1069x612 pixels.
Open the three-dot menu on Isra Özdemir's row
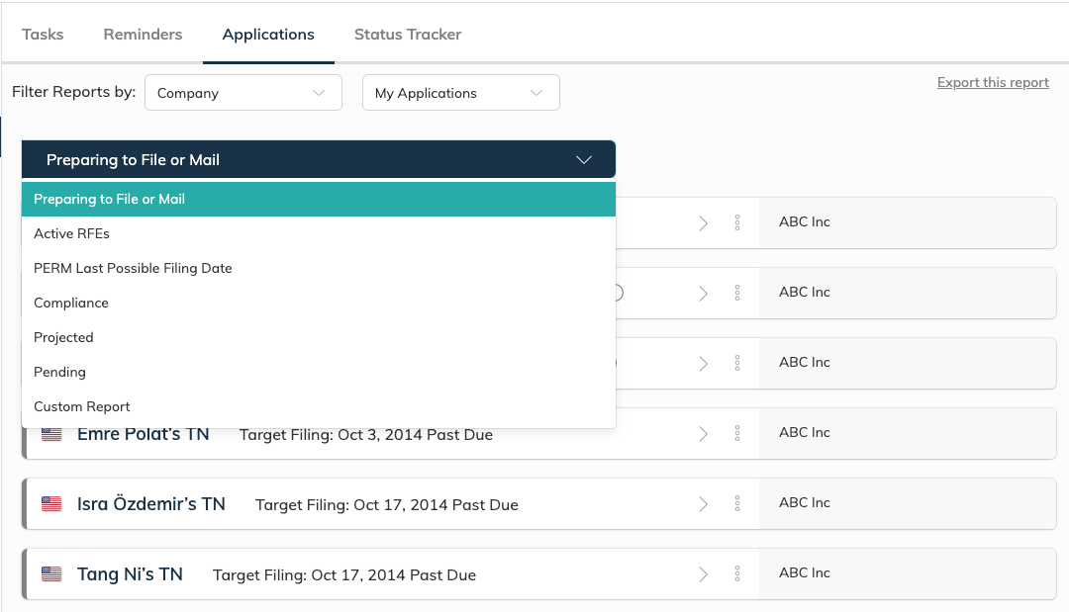[737, 503]
